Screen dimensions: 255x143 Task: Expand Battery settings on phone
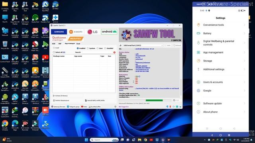coord(220,33)
